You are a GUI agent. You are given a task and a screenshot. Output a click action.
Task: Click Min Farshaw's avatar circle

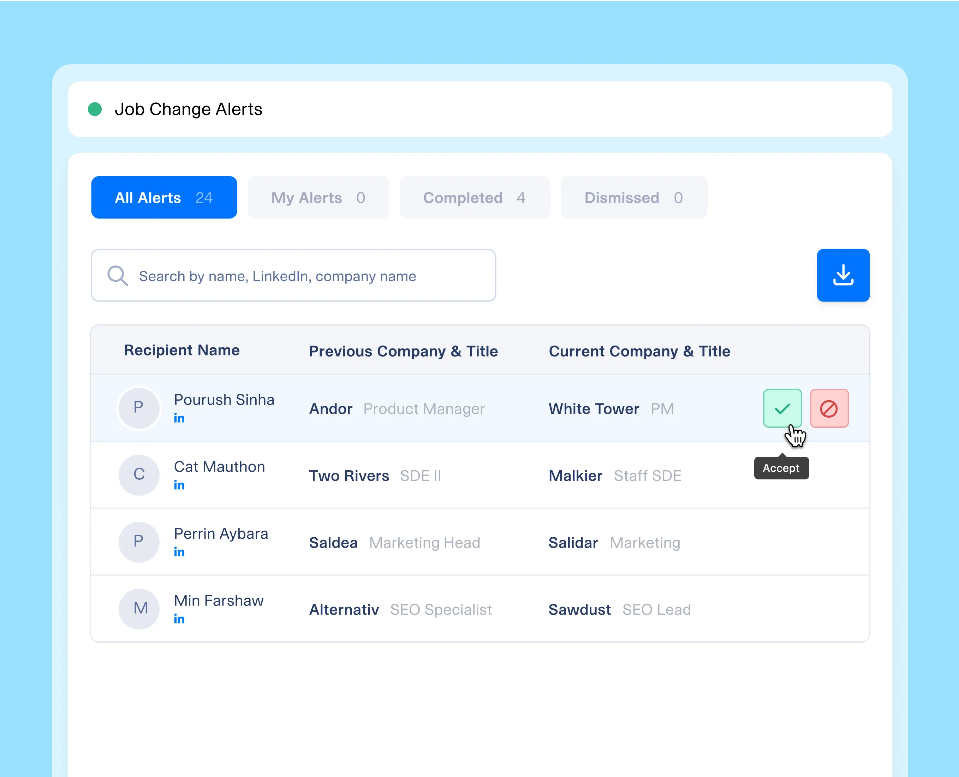pyautogui.click(x=139, y=608)
